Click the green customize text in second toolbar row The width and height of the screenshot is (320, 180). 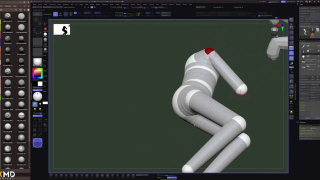[x=69, y=7]
